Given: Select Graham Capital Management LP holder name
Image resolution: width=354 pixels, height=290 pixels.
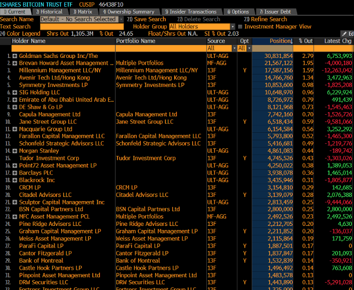Looking at the screenshot, I should tap(60, 232).
